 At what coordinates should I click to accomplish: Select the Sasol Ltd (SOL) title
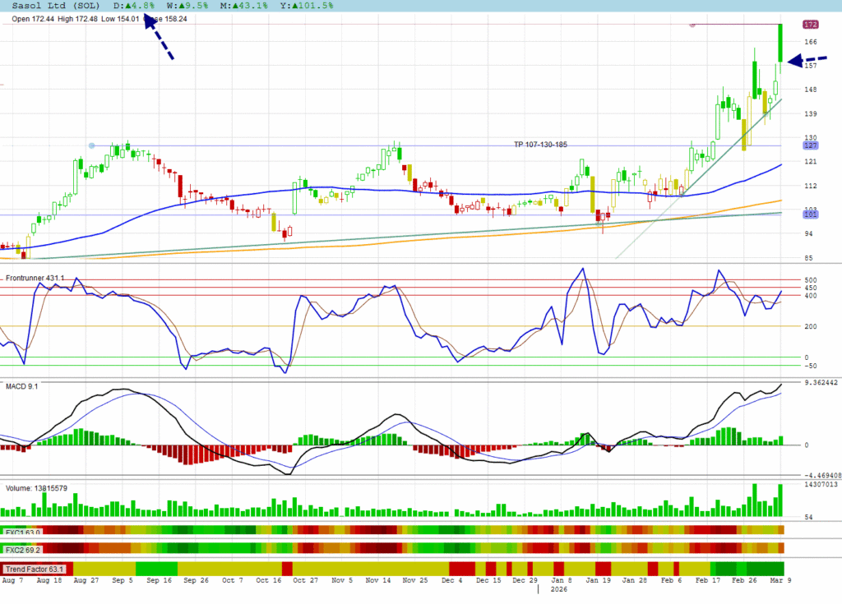tap(56, 6)
